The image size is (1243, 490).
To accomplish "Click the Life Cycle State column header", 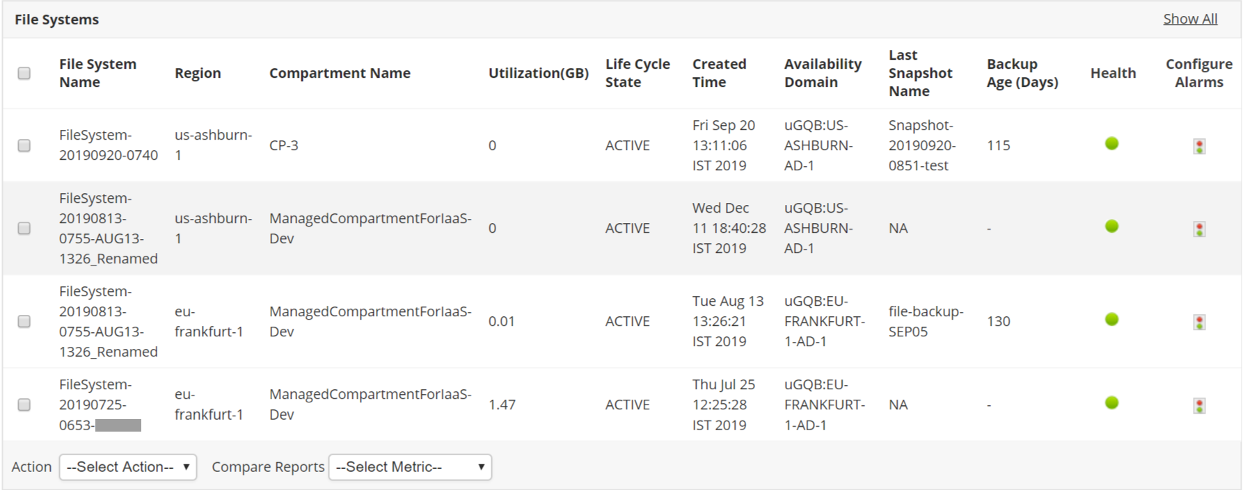I will coord(637,73).
